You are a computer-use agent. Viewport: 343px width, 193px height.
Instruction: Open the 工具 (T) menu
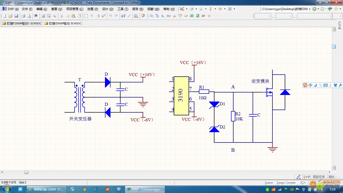123,9
